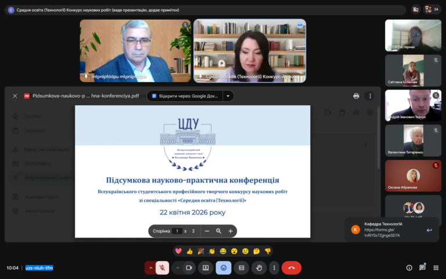Image resolution: width=446 pixels, height=279 pixels.
Task: Open more options three-dot menu in call bar
Action: coord(274,268)
